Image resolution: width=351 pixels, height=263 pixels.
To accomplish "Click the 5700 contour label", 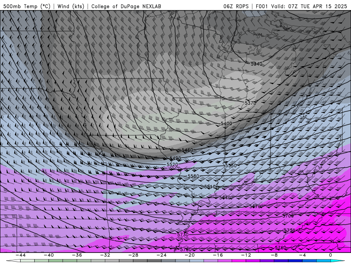I will [288, 216].
